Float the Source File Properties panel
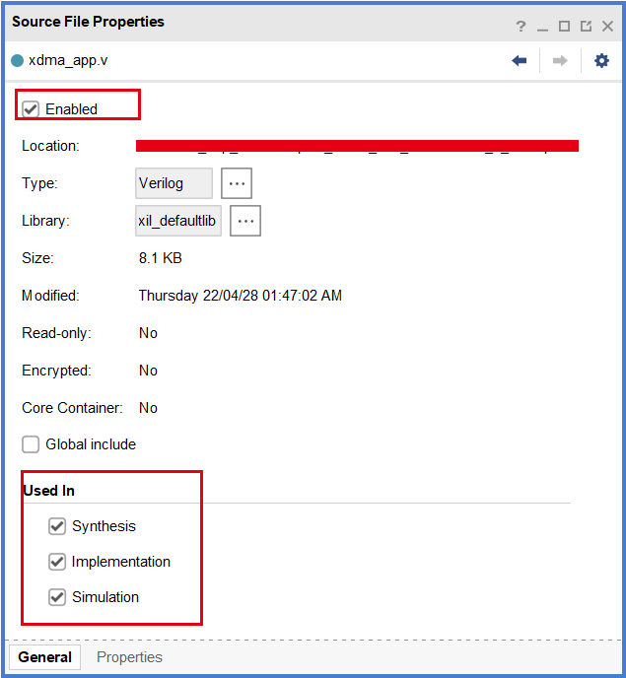The height and width of the screenshot is (678, 626). 586,27
